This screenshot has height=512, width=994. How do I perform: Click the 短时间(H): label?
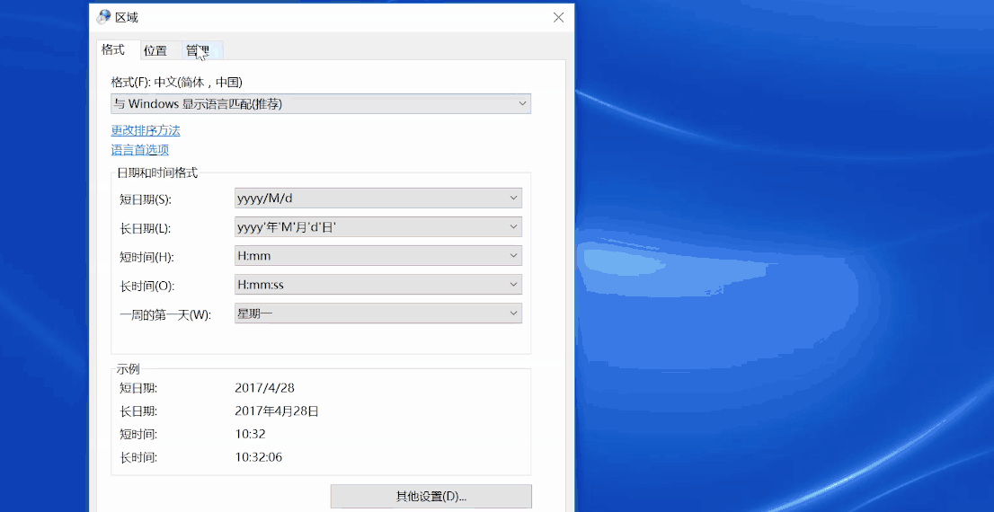click(x=146, y=257)
